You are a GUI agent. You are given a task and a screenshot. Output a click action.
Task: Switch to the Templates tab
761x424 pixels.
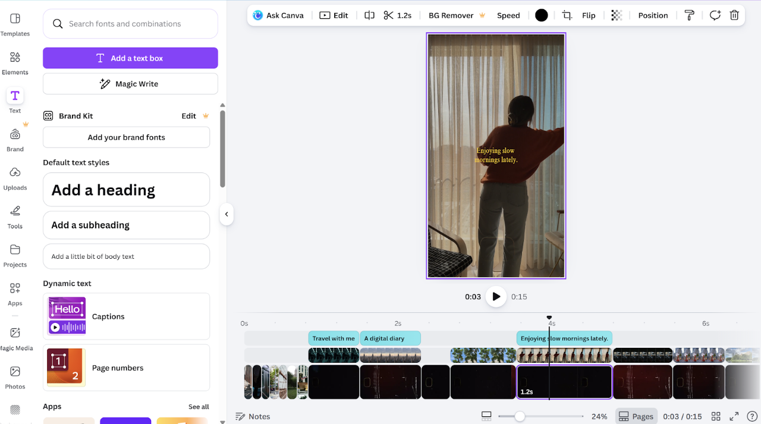(x=15, y=24)
